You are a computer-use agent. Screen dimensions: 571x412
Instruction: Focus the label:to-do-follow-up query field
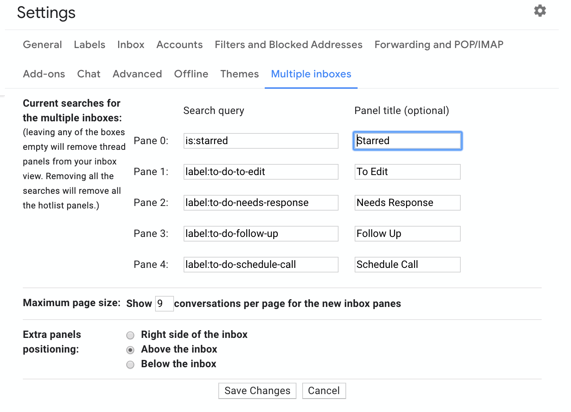[x=261, y=234]
